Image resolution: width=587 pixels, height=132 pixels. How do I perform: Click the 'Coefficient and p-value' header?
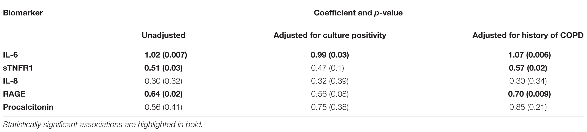[358, 13]
